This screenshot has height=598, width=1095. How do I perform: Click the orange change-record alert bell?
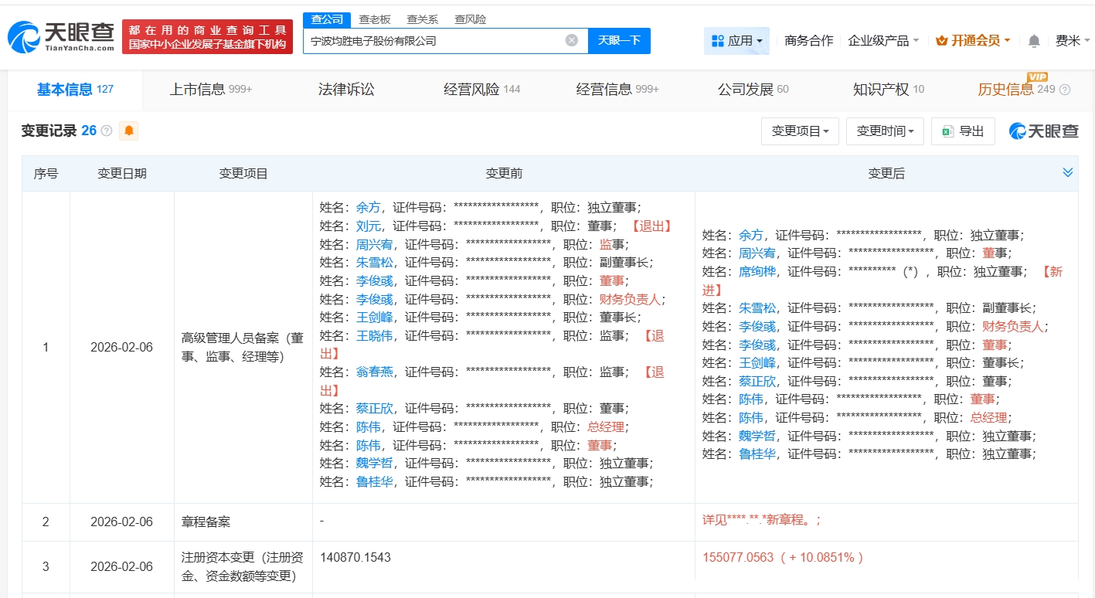pyautogui.click(x=129, y=131)
